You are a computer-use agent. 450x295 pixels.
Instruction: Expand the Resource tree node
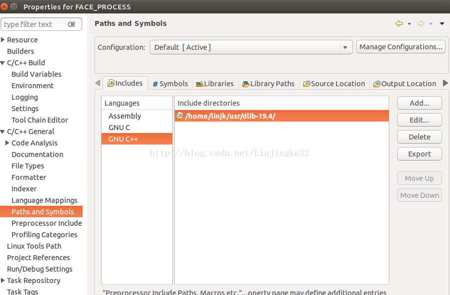click(x=3, y=40)
